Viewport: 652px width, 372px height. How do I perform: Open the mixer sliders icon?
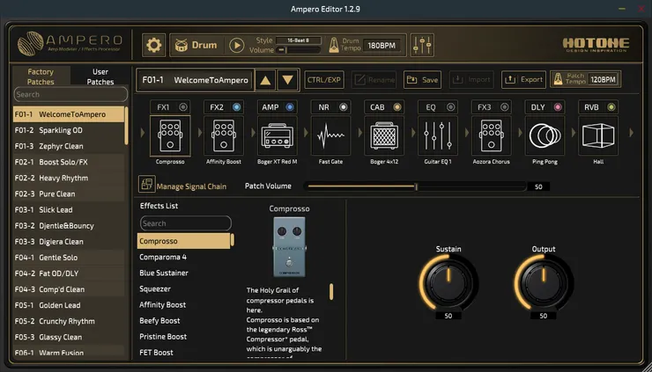click(422, 45)
